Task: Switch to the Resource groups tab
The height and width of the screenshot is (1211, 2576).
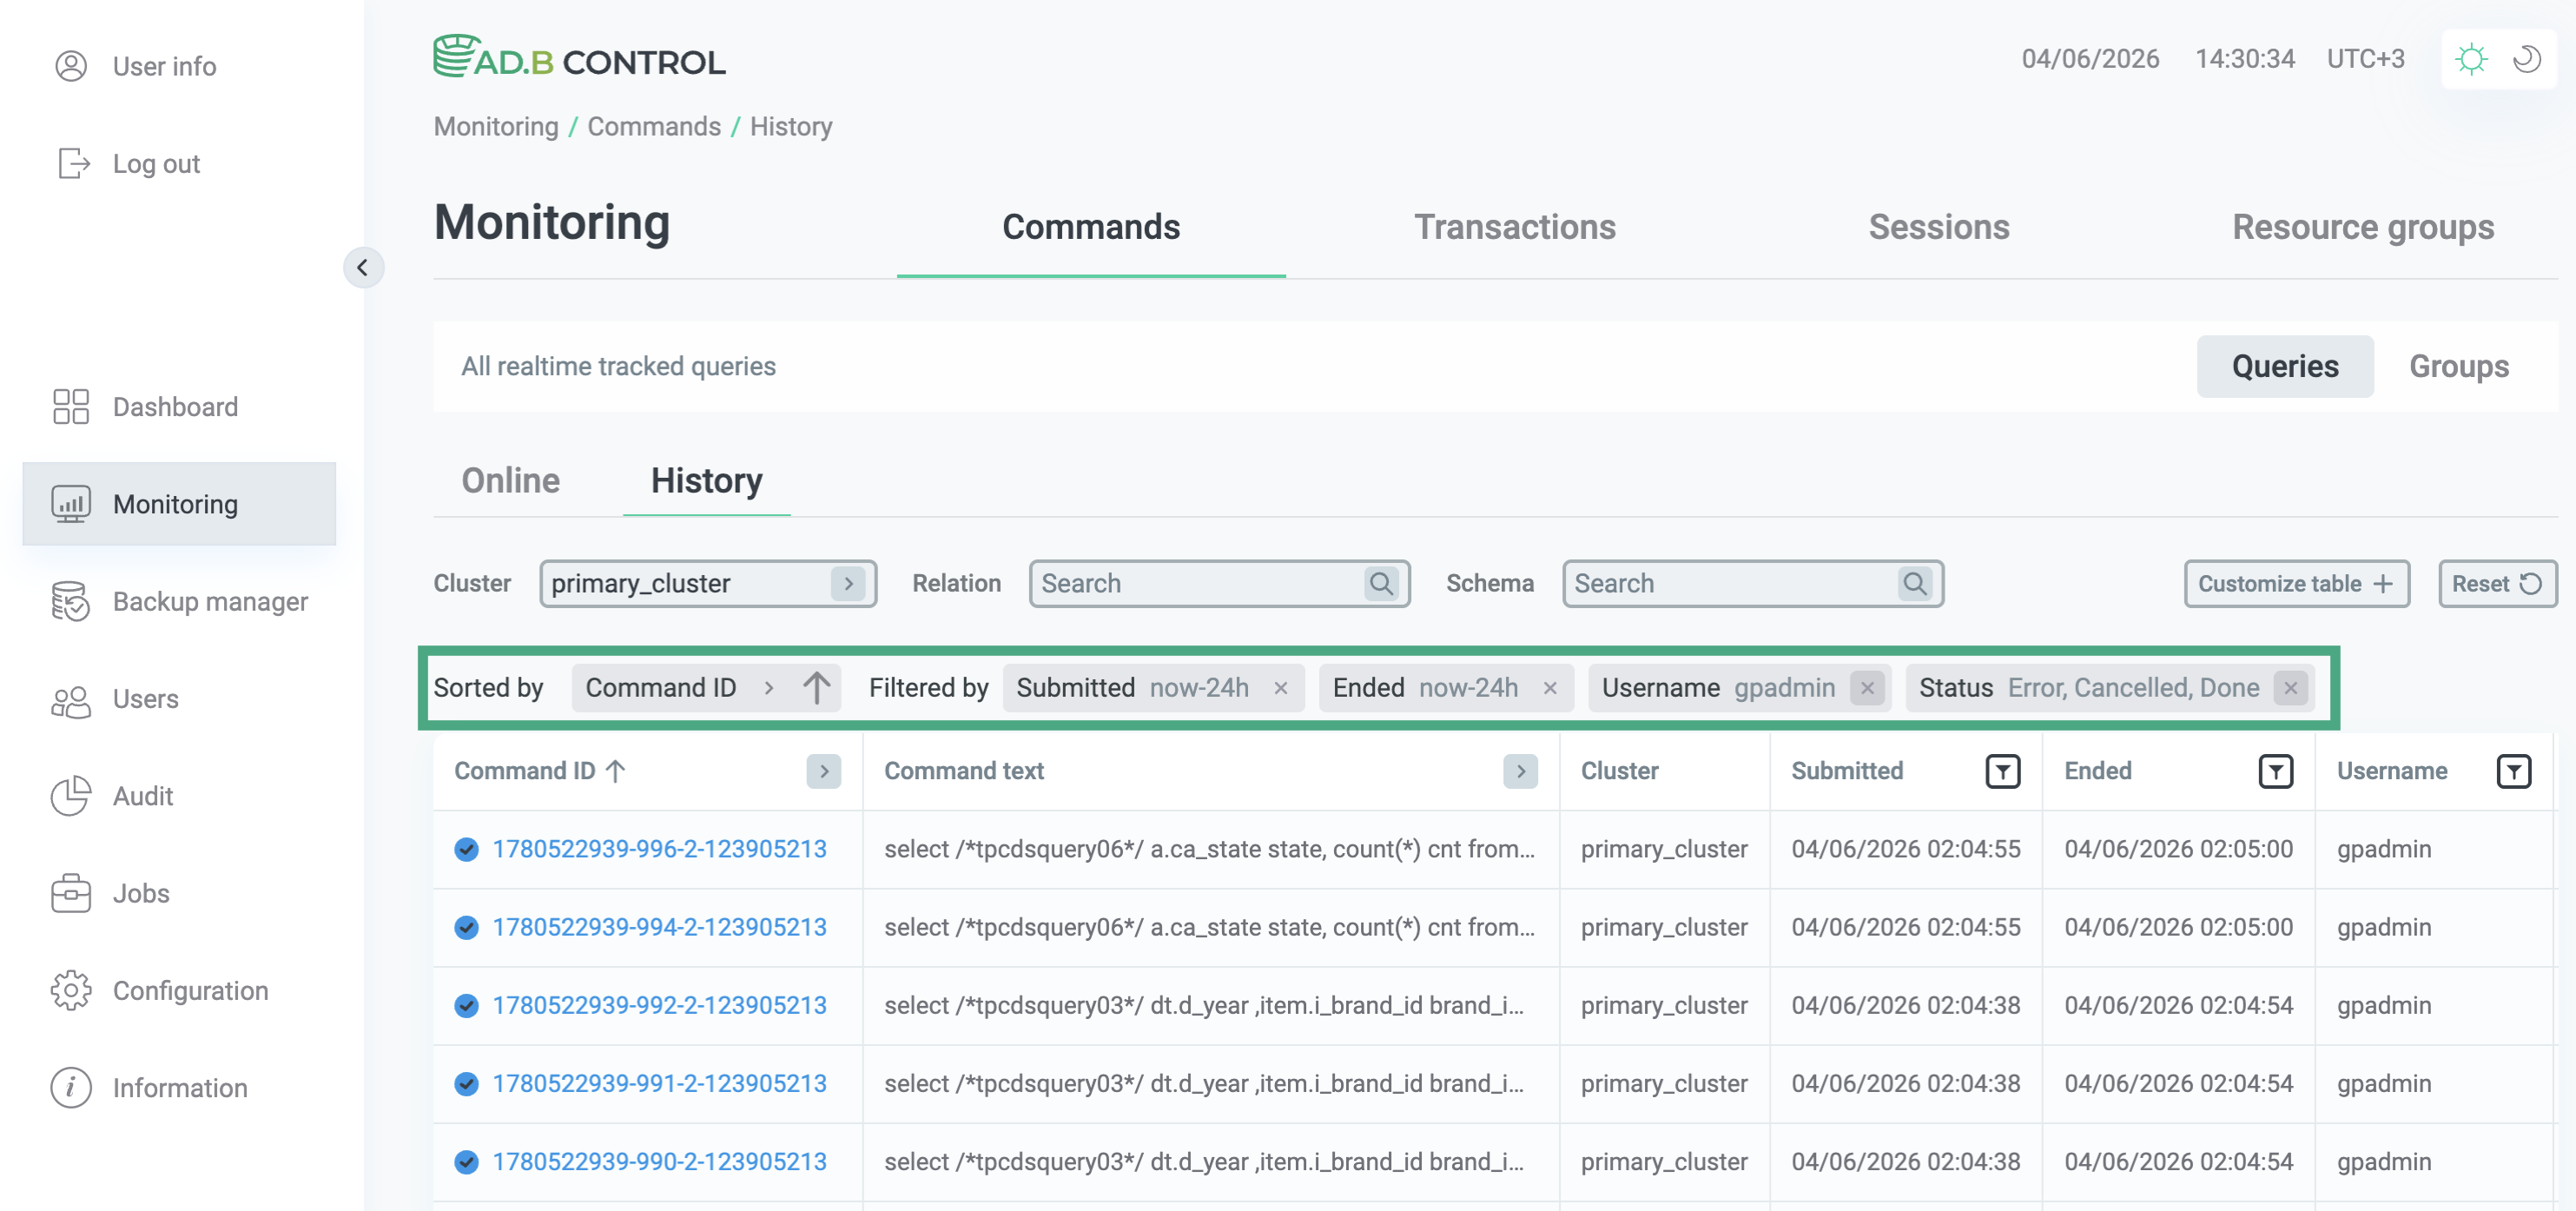Action: tap(2363, 227)
